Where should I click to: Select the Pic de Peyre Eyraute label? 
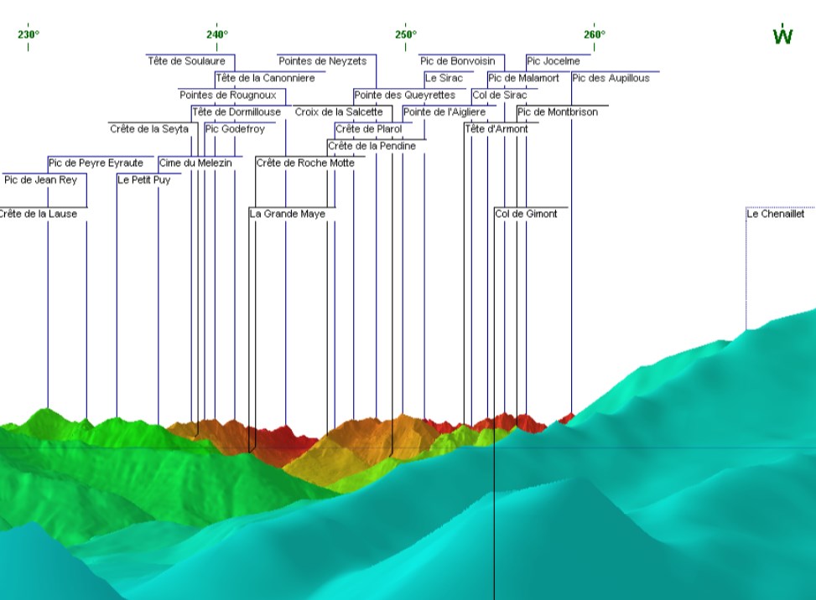coord(96,163)
